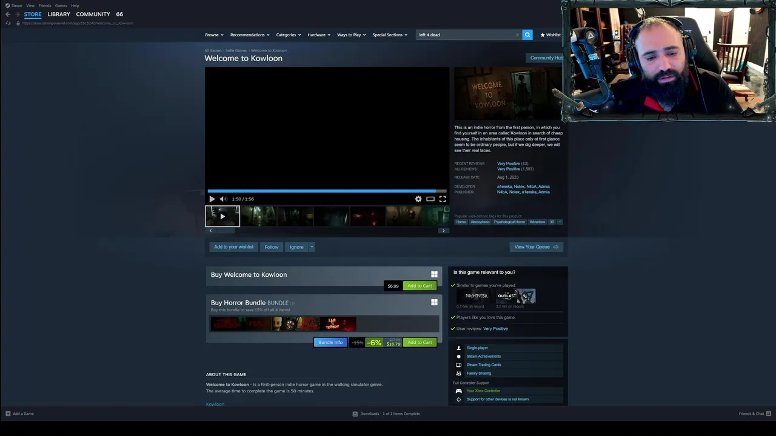Screen dimensions: 776x436
Task: Open the Horror tag
Action: tap(461, 222)
